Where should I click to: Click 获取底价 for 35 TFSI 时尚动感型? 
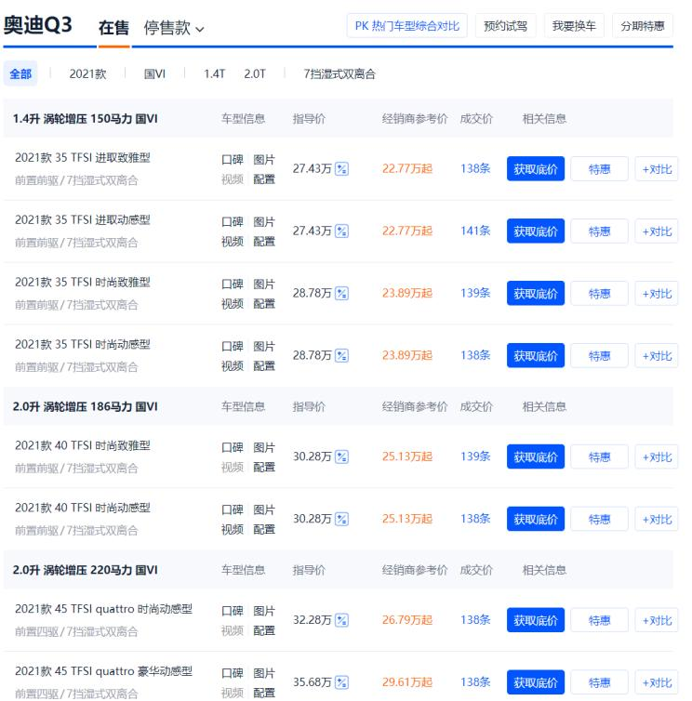536,356
